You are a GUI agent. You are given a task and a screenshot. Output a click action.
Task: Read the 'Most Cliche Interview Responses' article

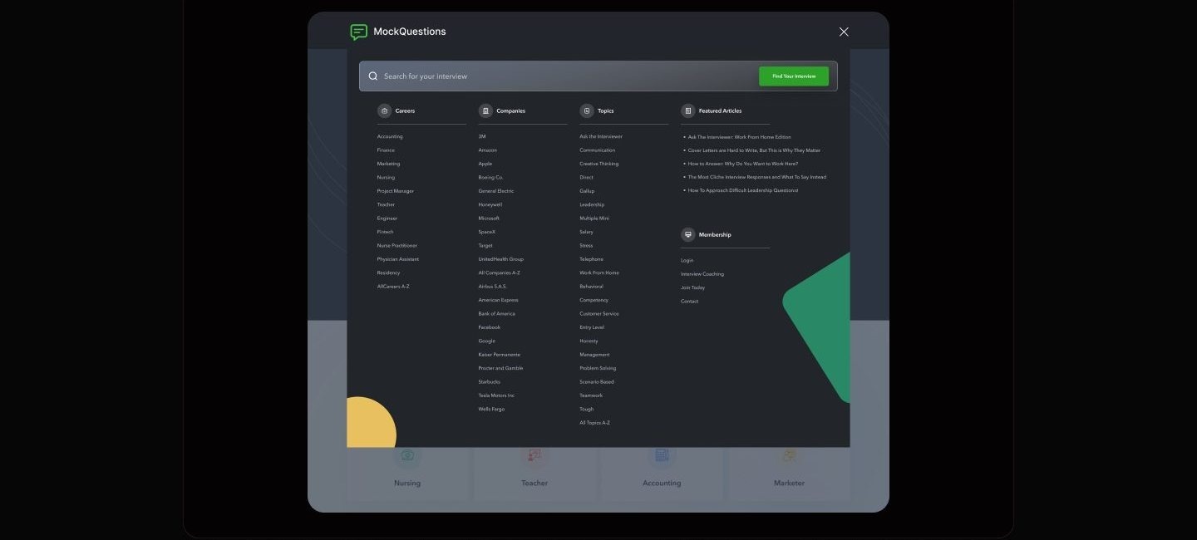[757, 177]
